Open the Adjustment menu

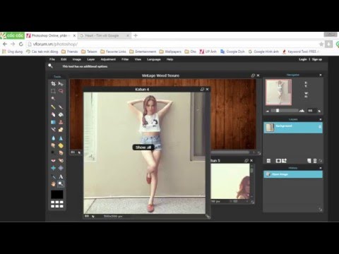point(108,59)
